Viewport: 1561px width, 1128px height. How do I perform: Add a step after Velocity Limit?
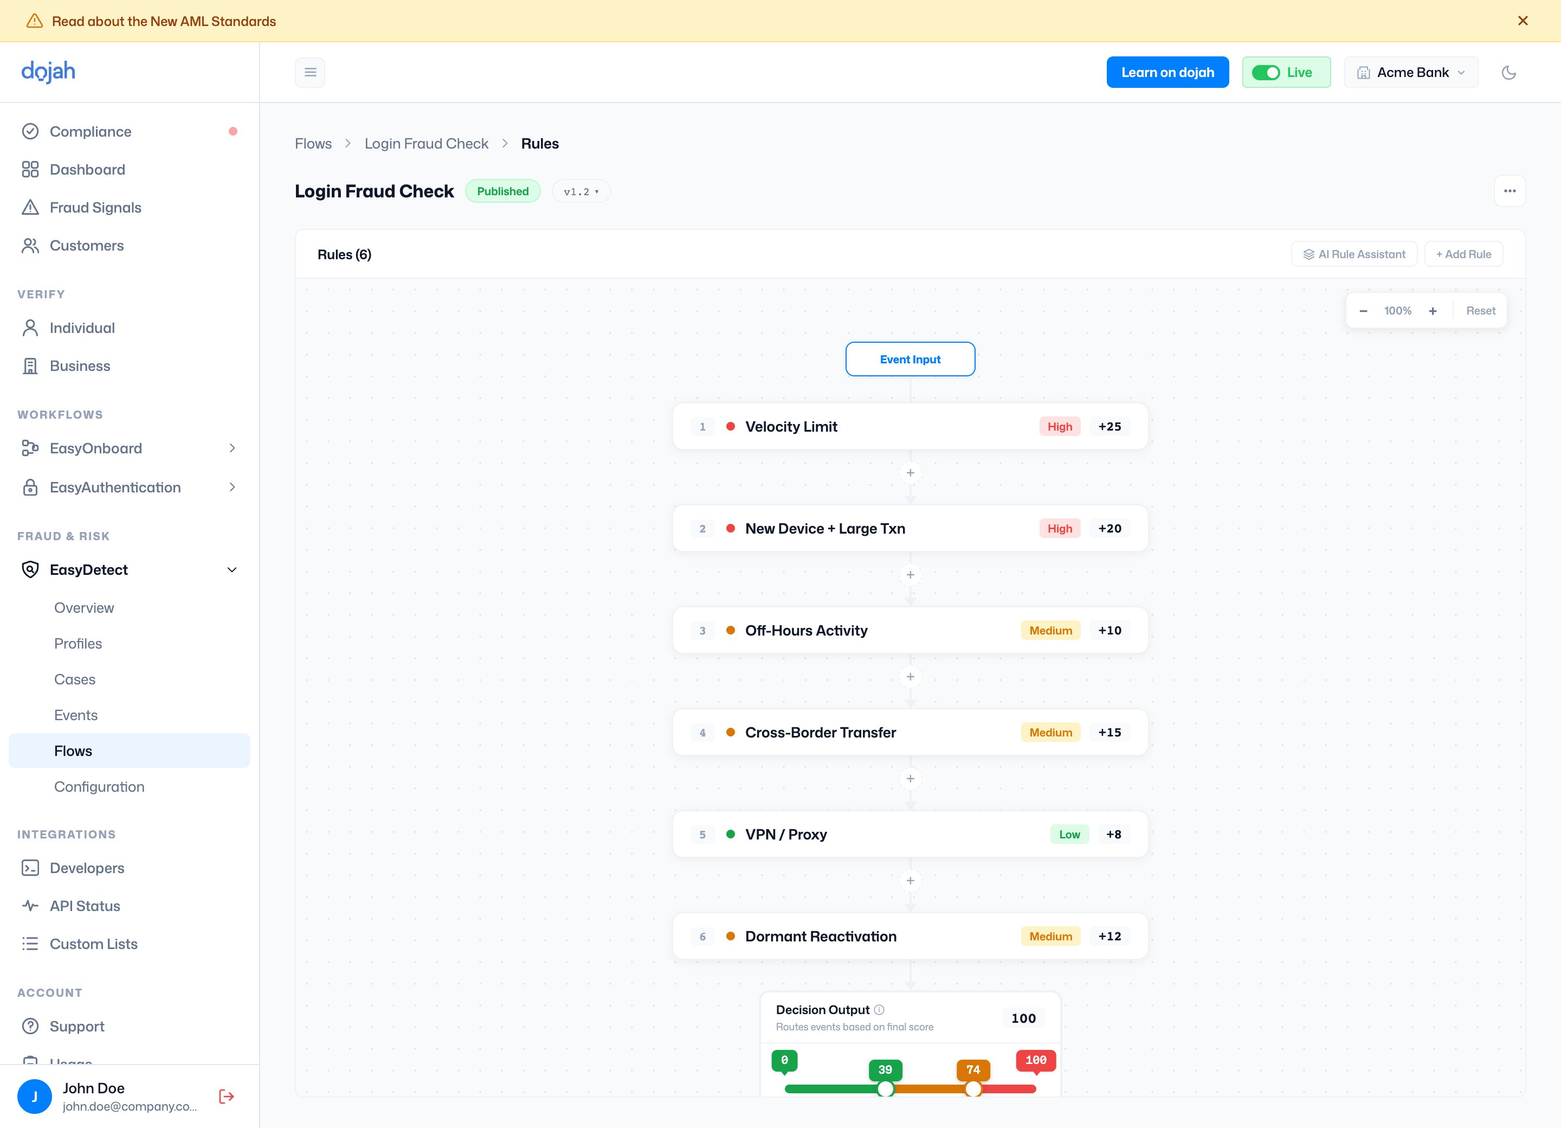click(x=910, y=473)
